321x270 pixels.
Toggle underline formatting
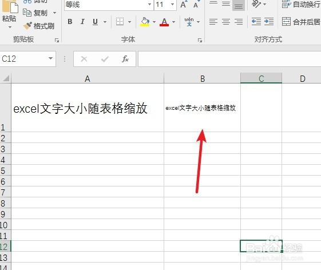tap(95, 22)
